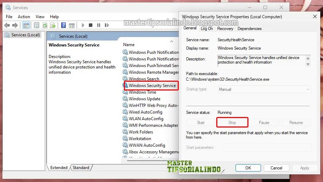Select the Wired AutoConfig service row
Screen dimensions: 323x182
[x=151, y=112]
